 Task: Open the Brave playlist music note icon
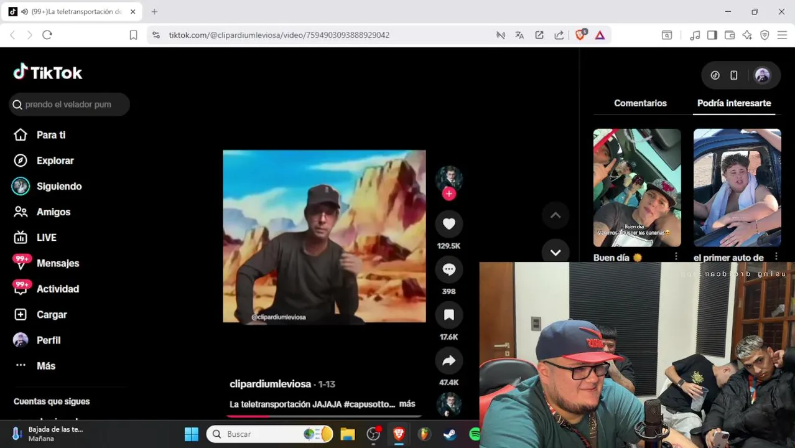coord(695,35)
